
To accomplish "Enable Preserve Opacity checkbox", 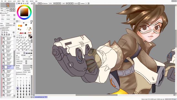I will click(1, 27).
